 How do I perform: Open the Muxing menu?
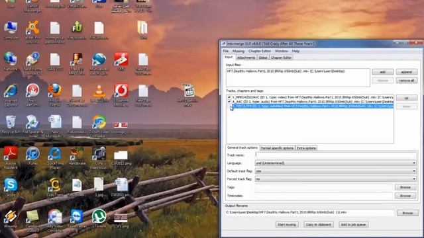(238, 51)
